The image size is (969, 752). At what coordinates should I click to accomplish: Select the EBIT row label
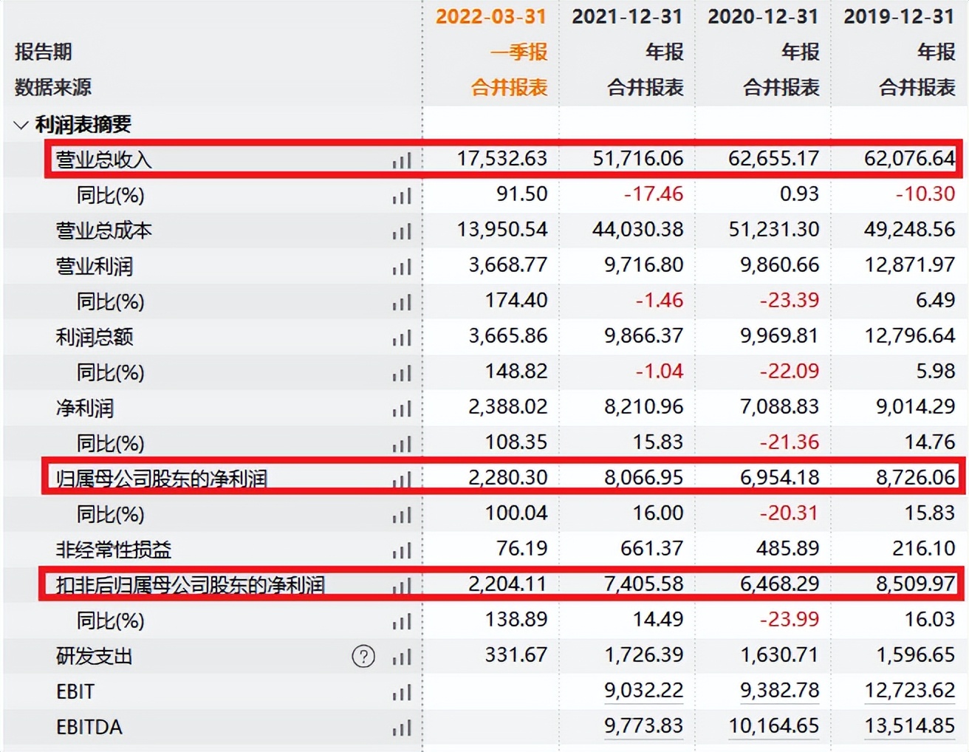(x=75, y=691)
